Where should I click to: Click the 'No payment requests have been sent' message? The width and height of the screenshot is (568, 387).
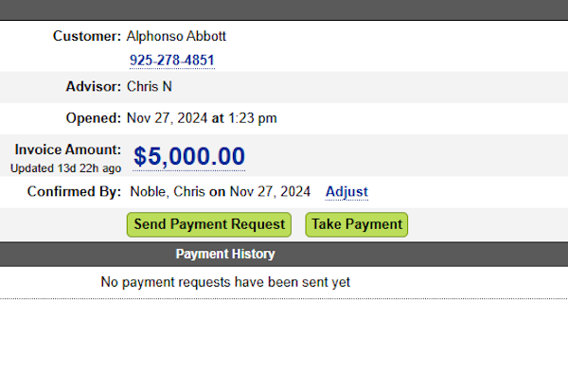[225, 282]
